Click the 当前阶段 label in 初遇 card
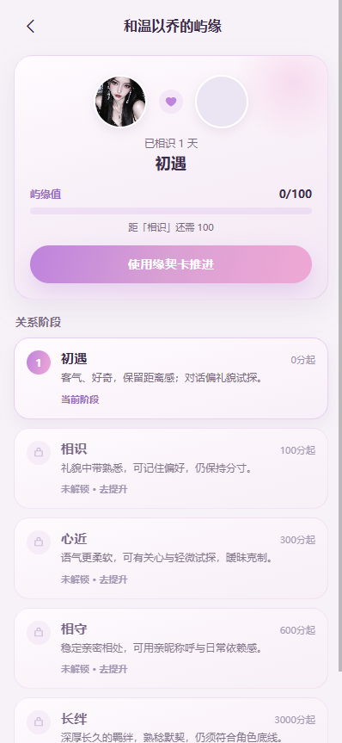Screen dimensions: 342x743 pos(80,399)
